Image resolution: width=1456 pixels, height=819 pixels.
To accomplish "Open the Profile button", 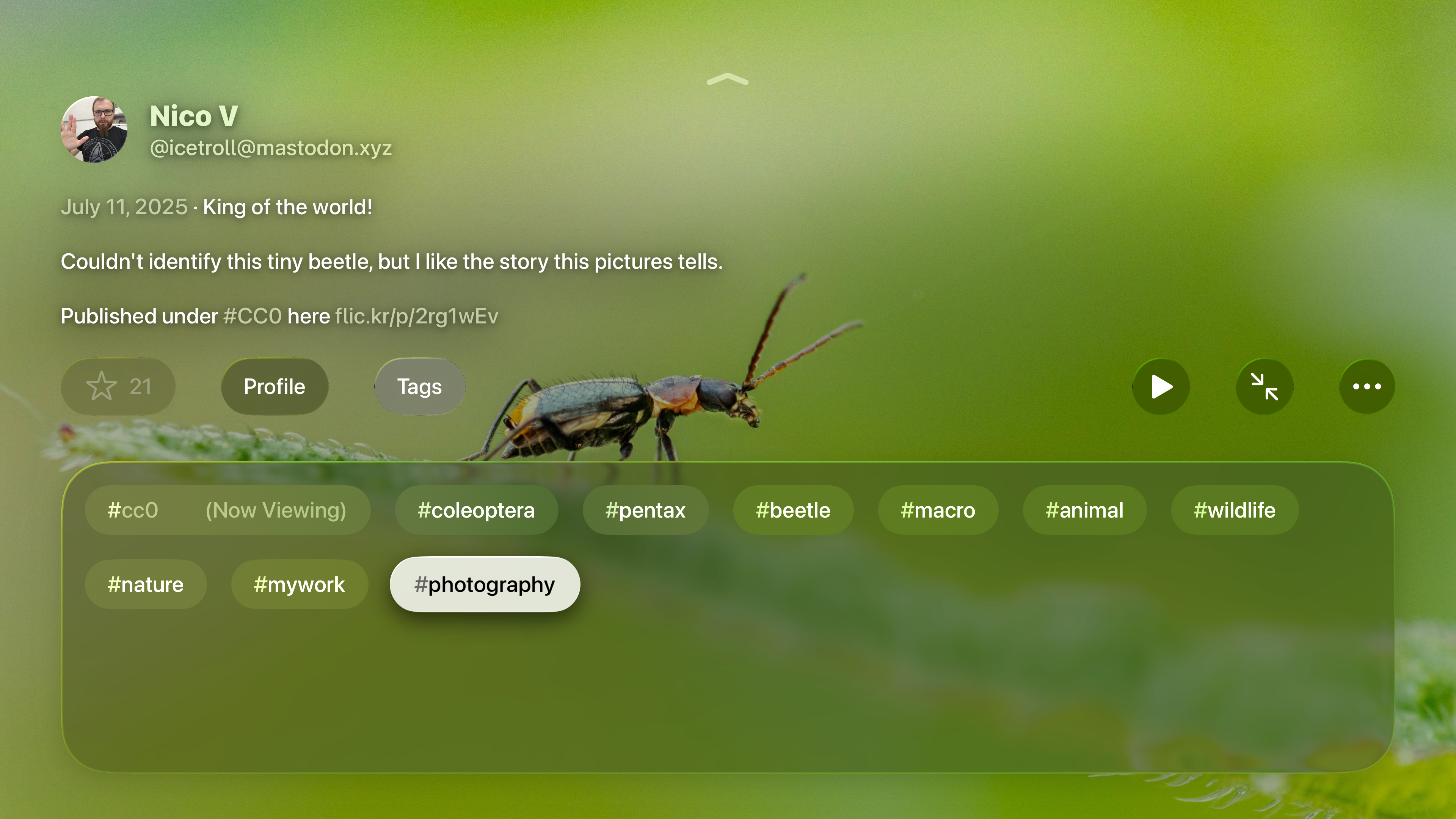I will point(274,387).
